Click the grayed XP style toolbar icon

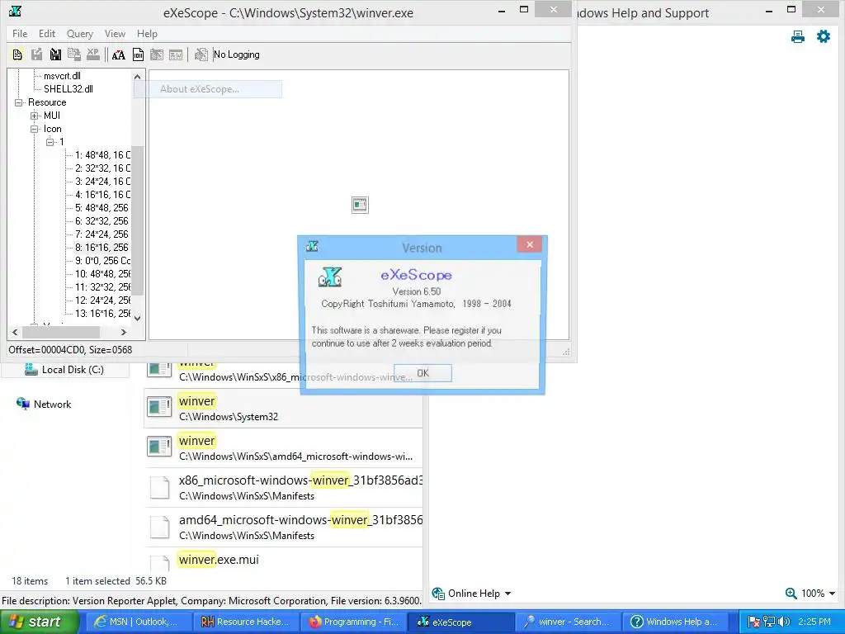(x=93, y=54)
